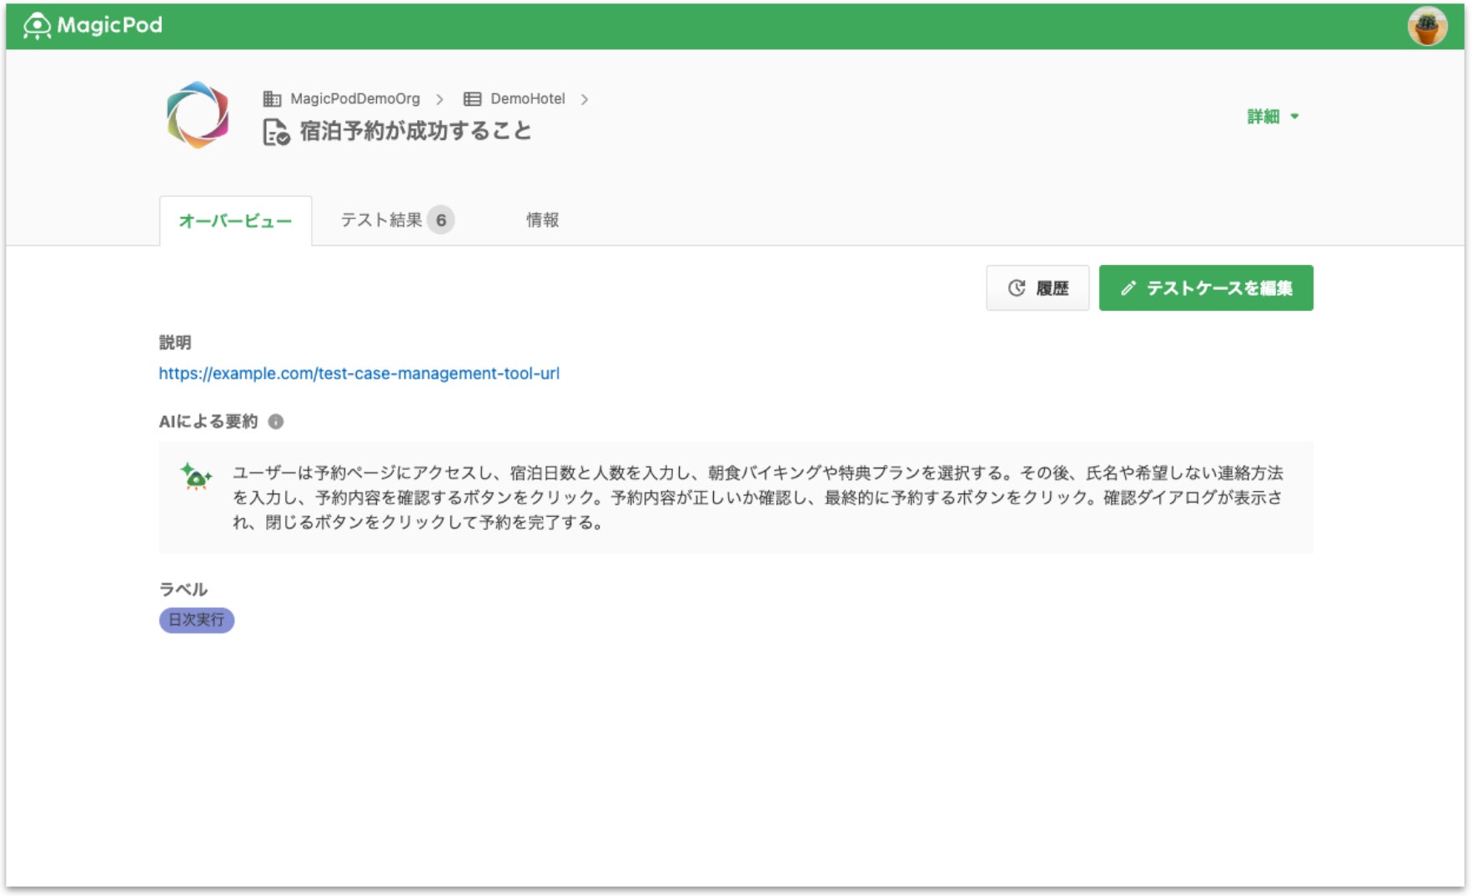Click the AI summary sparkle icon
Screen dimensions: 1472x896
pos(196,477)
